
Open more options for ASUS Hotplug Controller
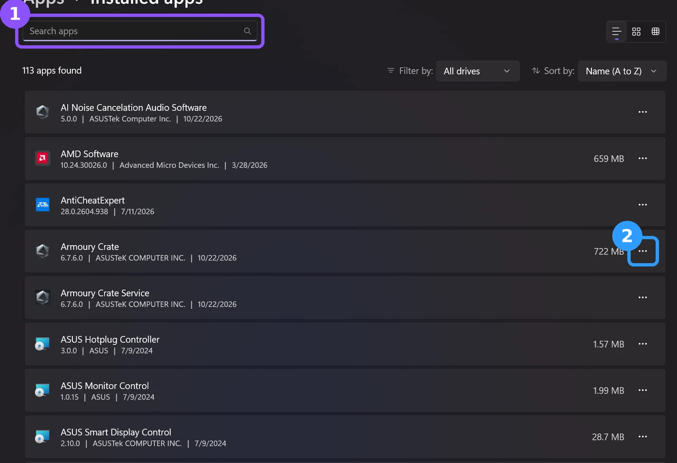pyautogui.click(x=643, y=344)
